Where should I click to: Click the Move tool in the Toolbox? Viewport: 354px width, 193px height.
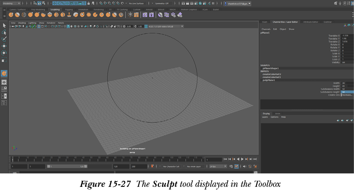4,46
